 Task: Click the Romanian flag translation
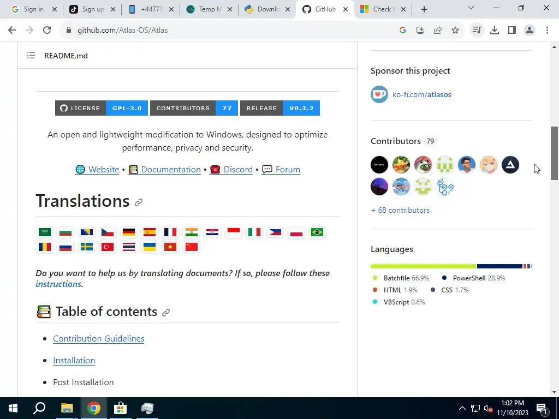45,247
